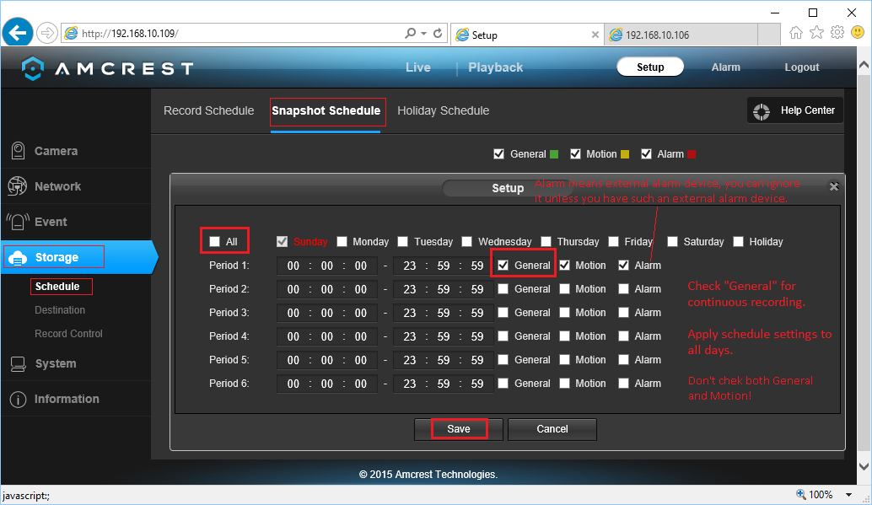Enable the All days checkbox
This screenshot has width=872, height=505.
tap(215, 242)
